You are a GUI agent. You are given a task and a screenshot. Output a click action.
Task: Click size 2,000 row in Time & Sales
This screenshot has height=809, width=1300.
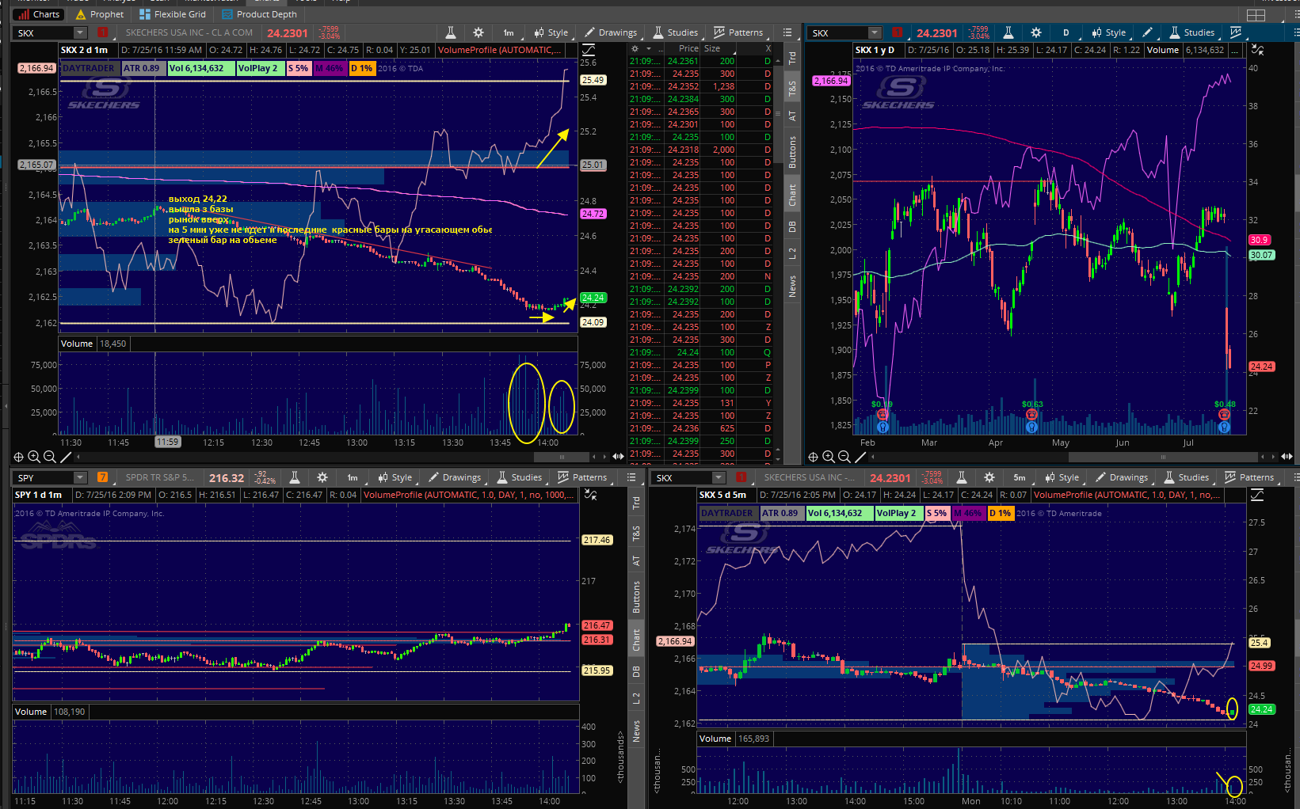[723, 150]
